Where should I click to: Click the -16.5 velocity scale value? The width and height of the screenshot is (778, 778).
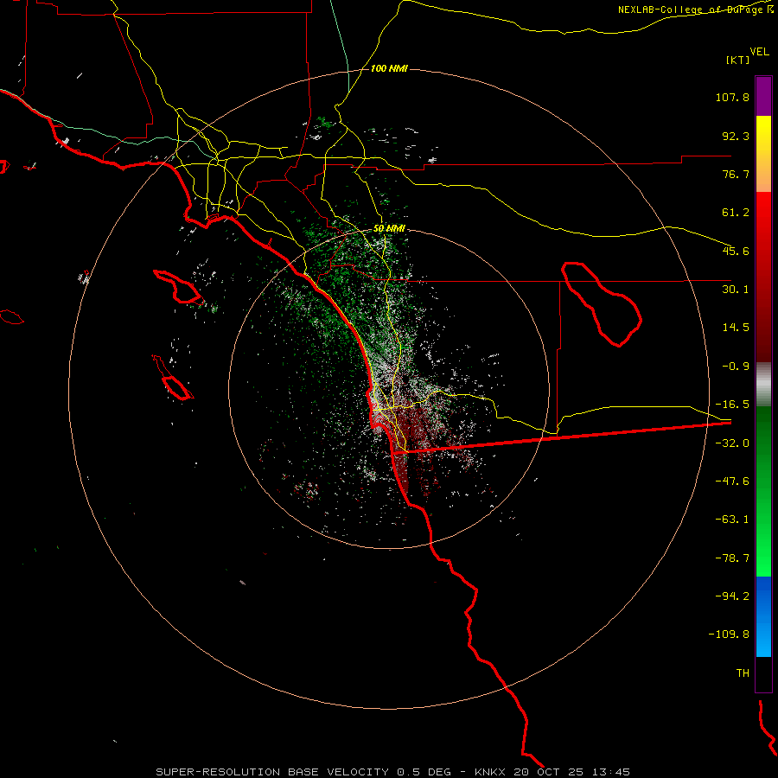(x=732, y=405)
